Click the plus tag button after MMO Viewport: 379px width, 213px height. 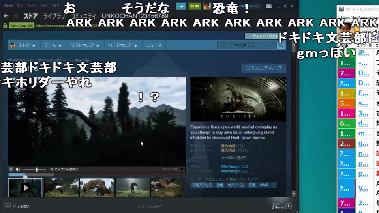[x=274, y=185]
